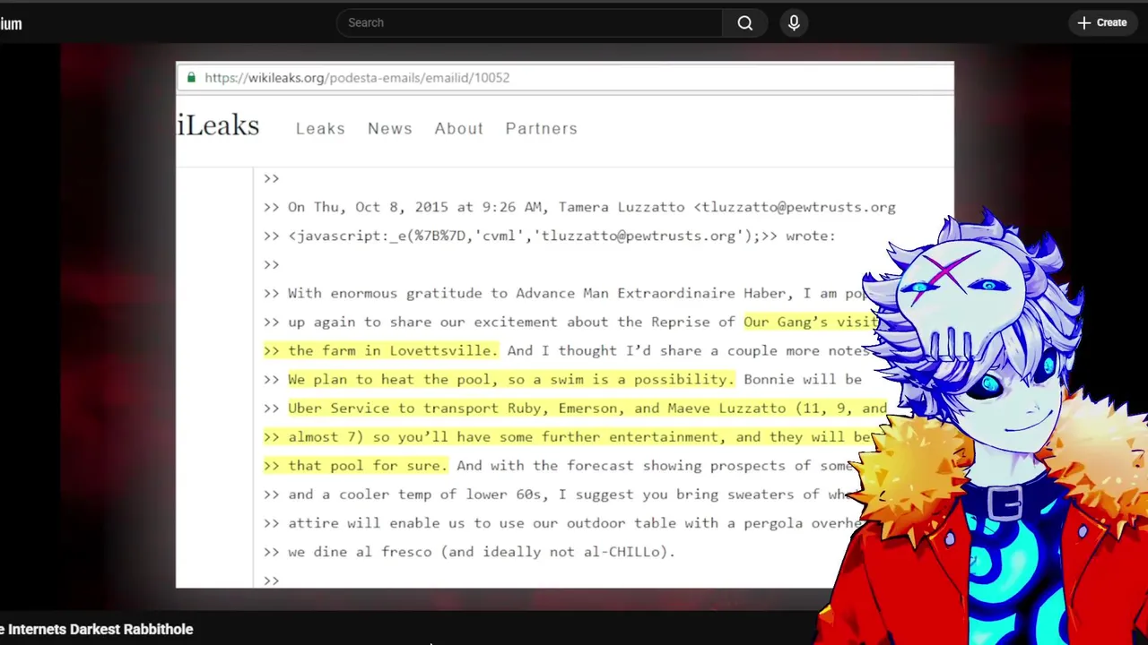Click highlighted 'Uber Service to transport Ruby' line
1148x645 pixels.
(x=587, y=408)
